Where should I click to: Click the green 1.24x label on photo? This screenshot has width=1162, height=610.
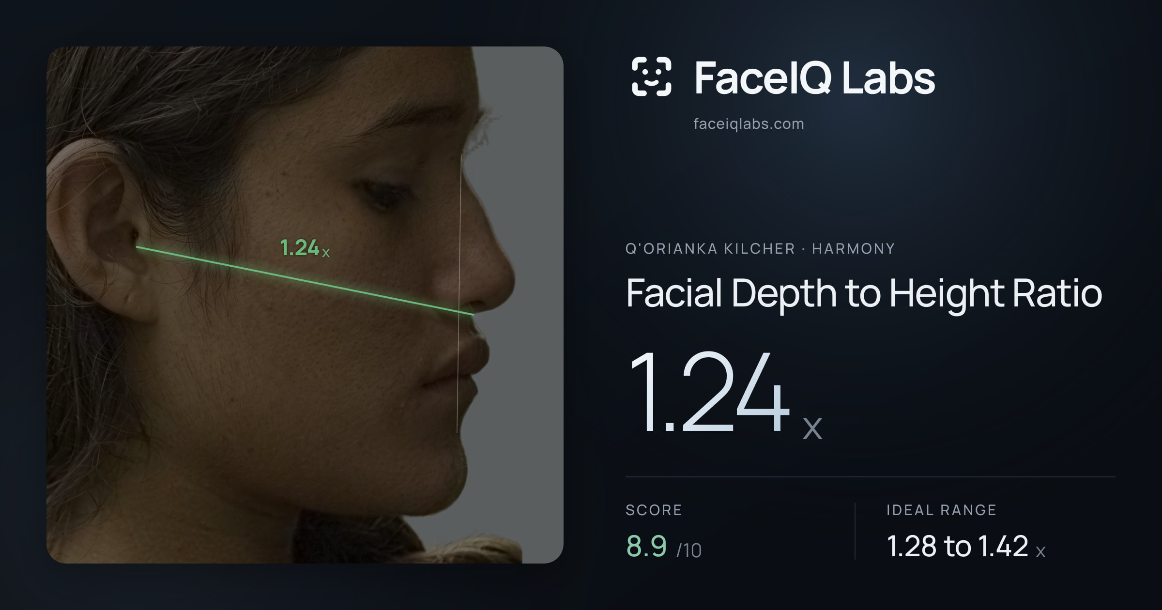(305, 248)
